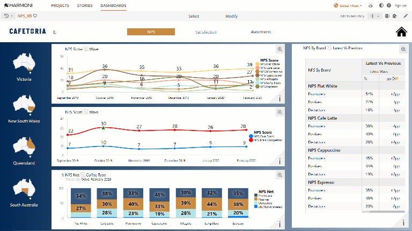Image resolution: width=412 pixels, height=231 pixels.
Task: Click swap icon in NPS Net Coffee Type title
Action: [83, 175]
